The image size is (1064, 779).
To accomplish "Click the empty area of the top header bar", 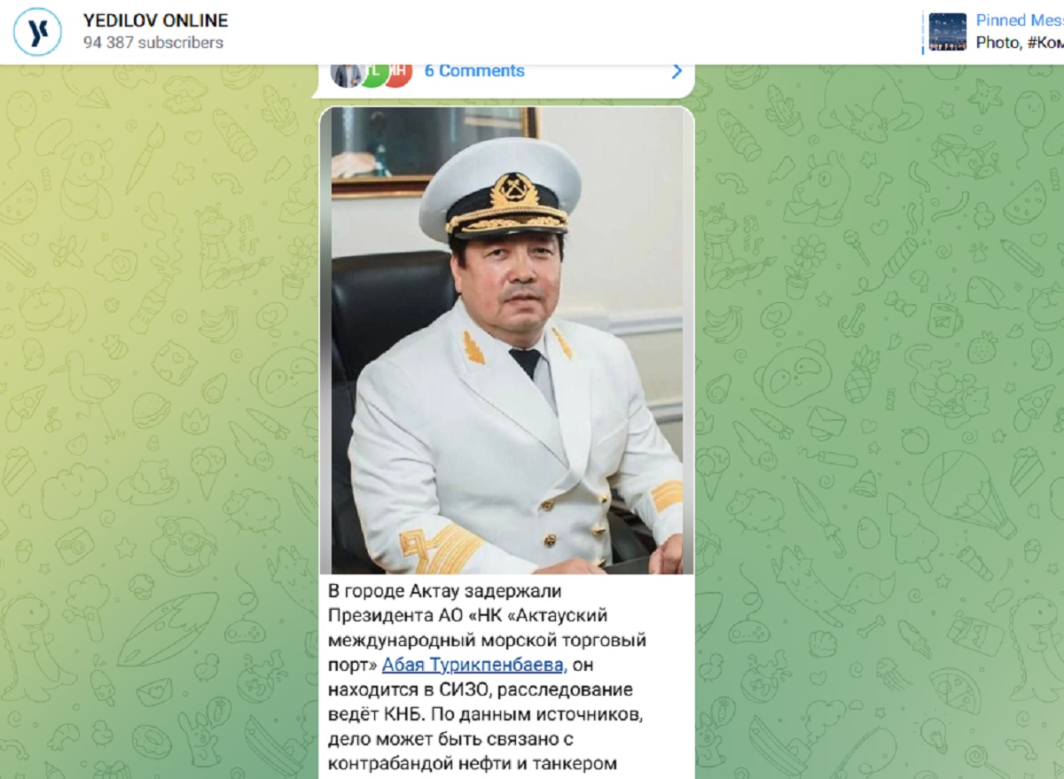I will click(x=576, y=31).
